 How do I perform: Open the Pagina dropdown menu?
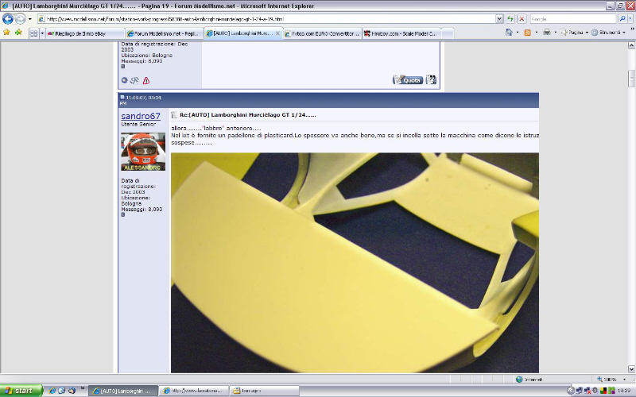pos(574,33)
